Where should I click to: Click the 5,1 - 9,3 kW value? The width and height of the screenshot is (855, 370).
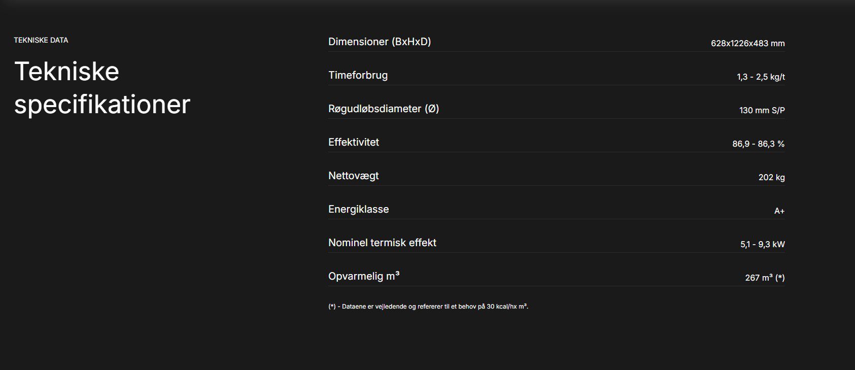coord(762,244)
